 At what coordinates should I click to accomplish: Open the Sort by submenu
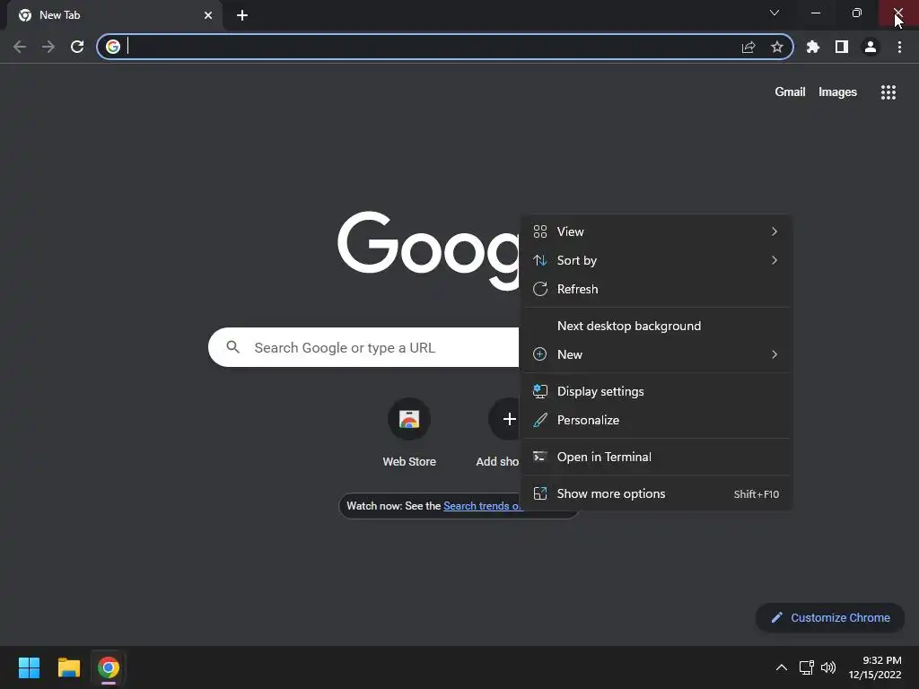(x=656, y=260)
